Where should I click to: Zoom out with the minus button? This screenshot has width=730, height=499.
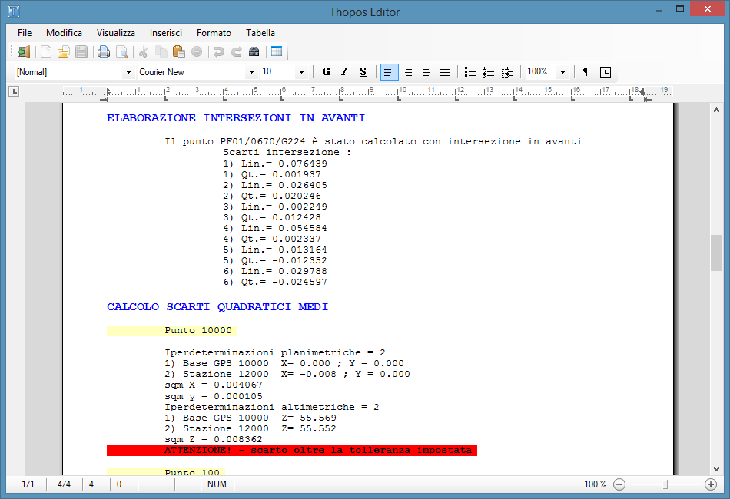[x=619, y=484]
